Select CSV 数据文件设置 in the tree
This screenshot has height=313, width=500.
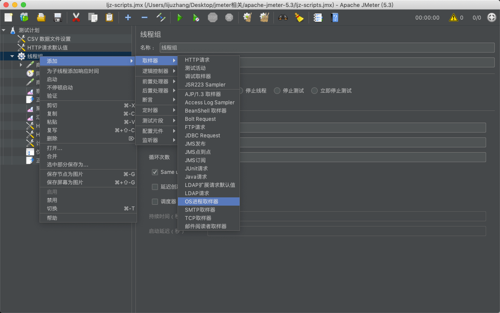click(x=49, y=39)
